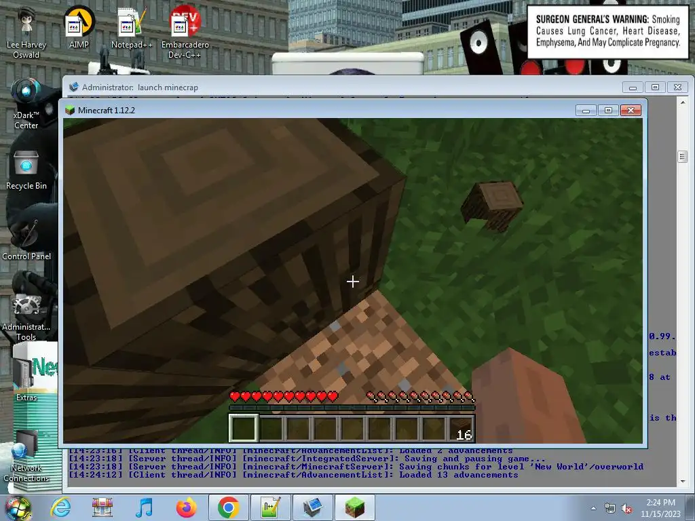Click the launch minecrap console window icon
The image size is (695, 521).
click(x=74, y=88)
